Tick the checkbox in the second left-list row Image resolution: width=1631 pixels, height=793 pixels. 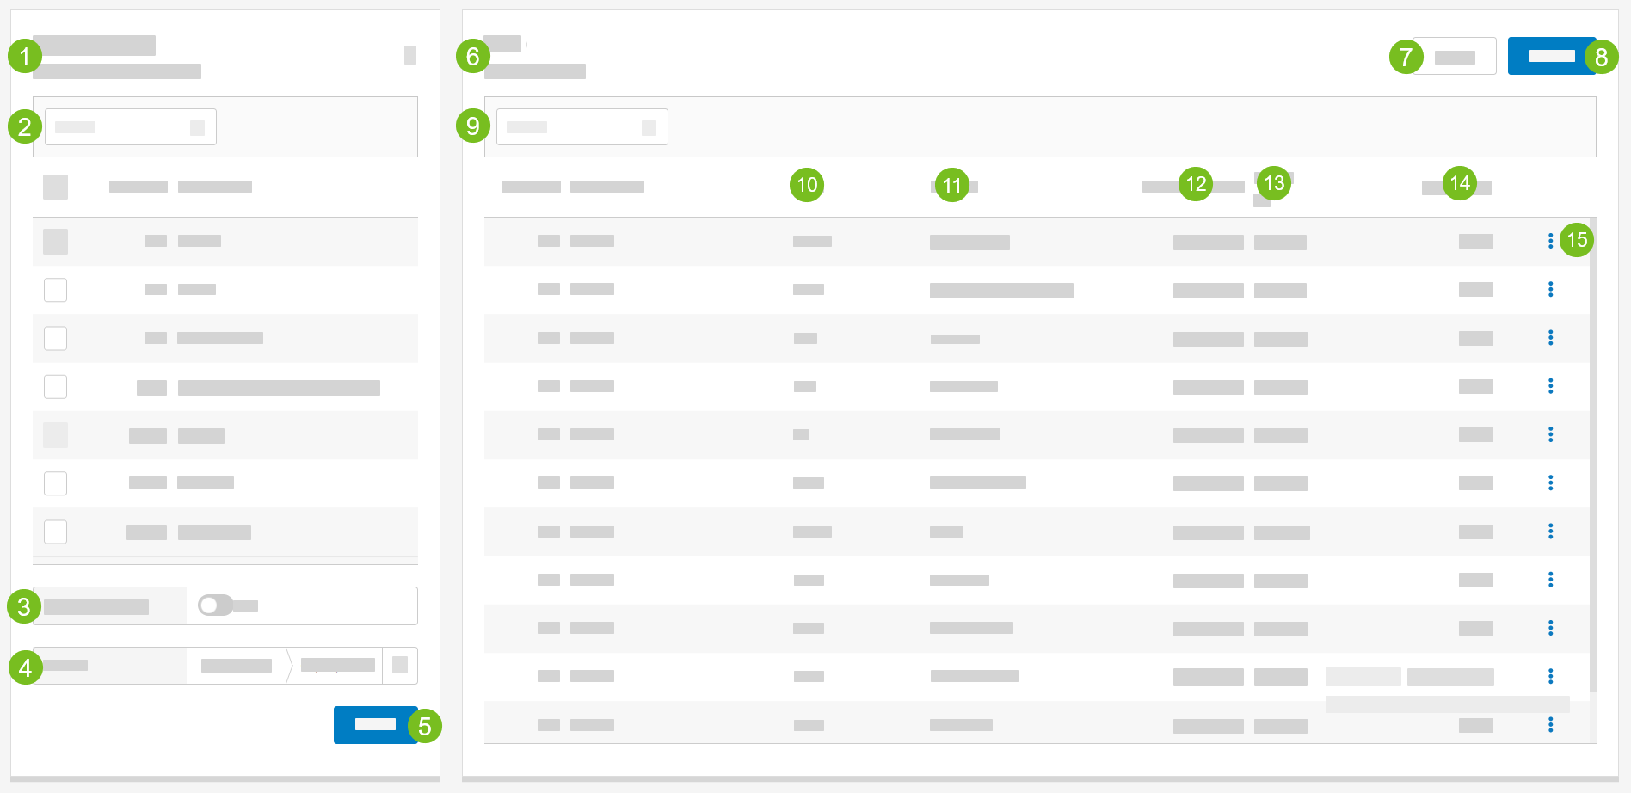[55, 290]
